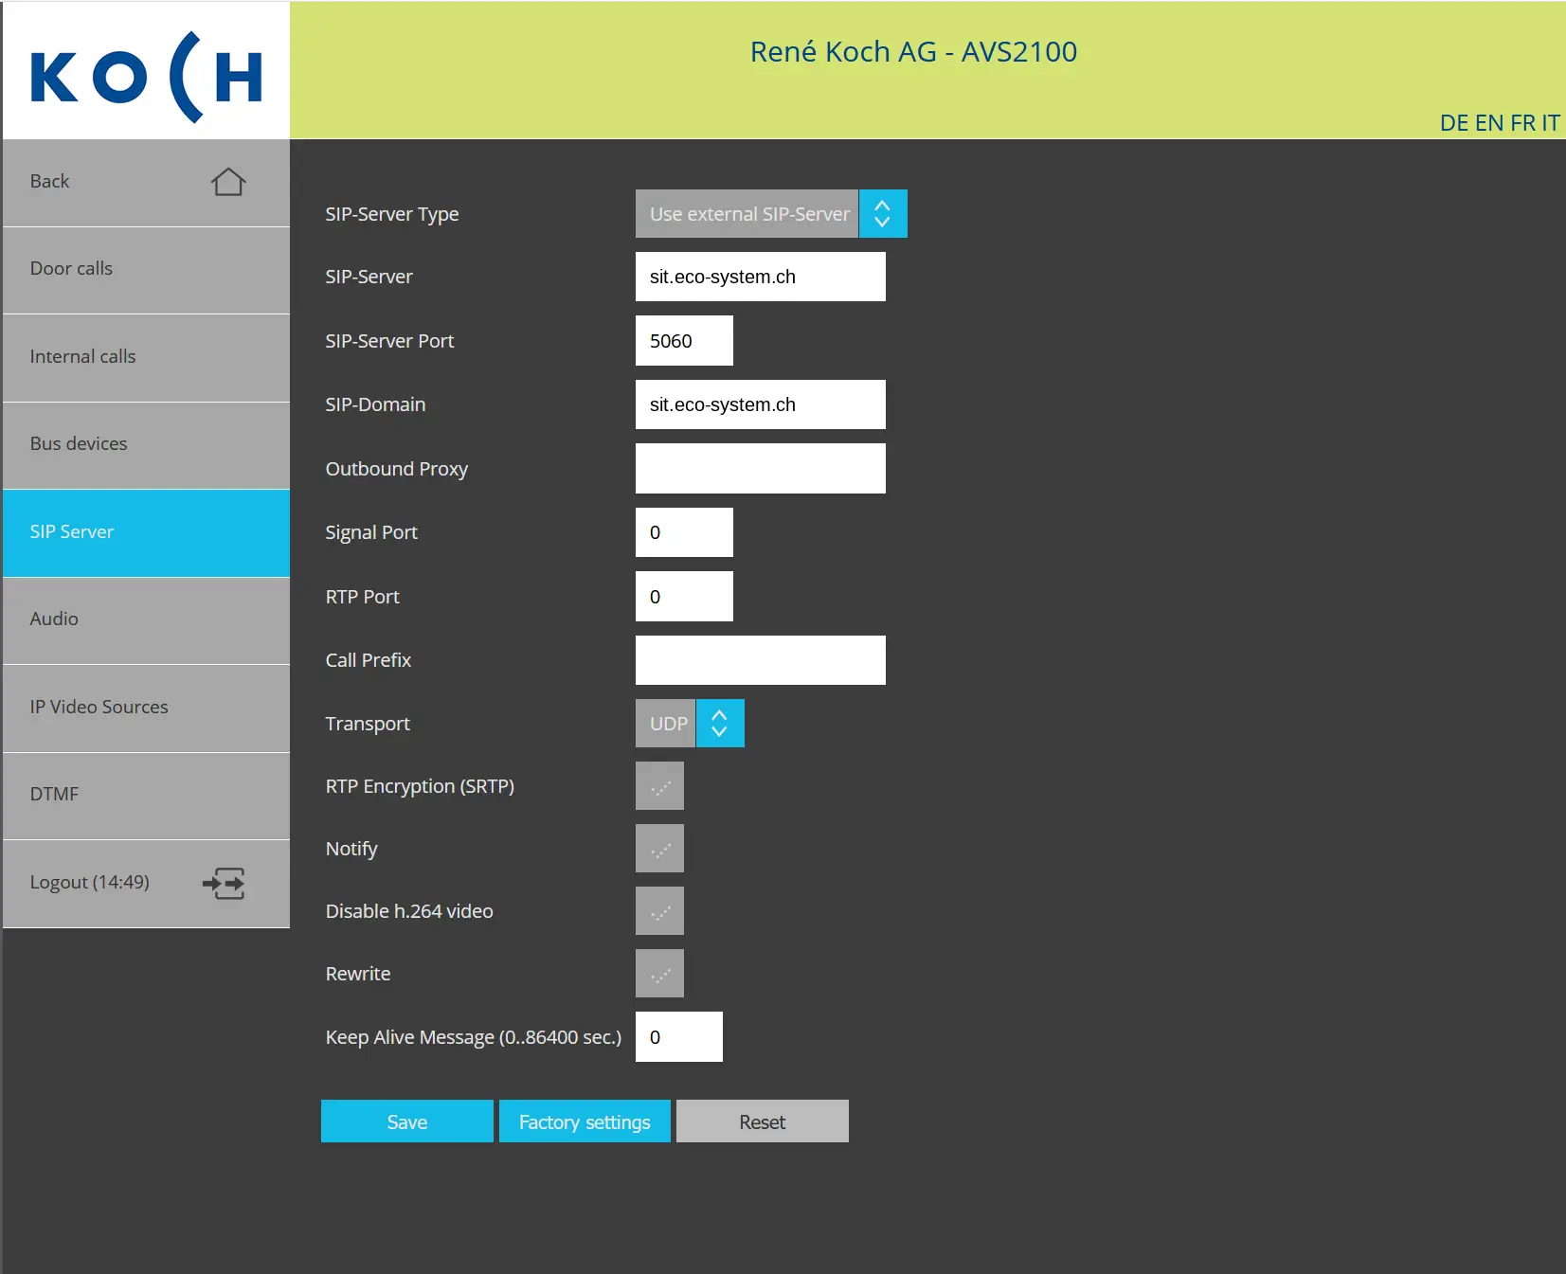Click the Logout (14:49) label
Image resolution: width=1566 pixels, height=1274 pixels.
[x=90, y=883]
